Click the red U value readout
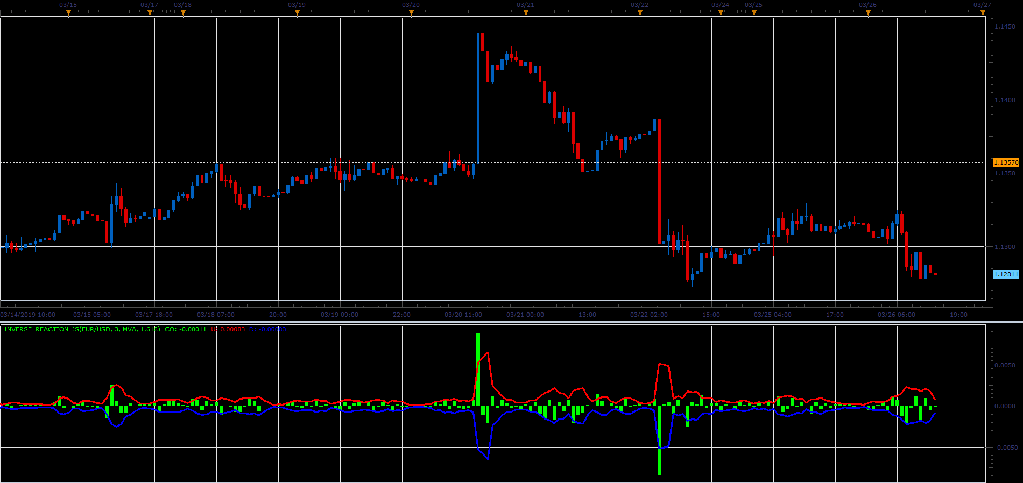1023x483 pixels. tap(228, 329)
